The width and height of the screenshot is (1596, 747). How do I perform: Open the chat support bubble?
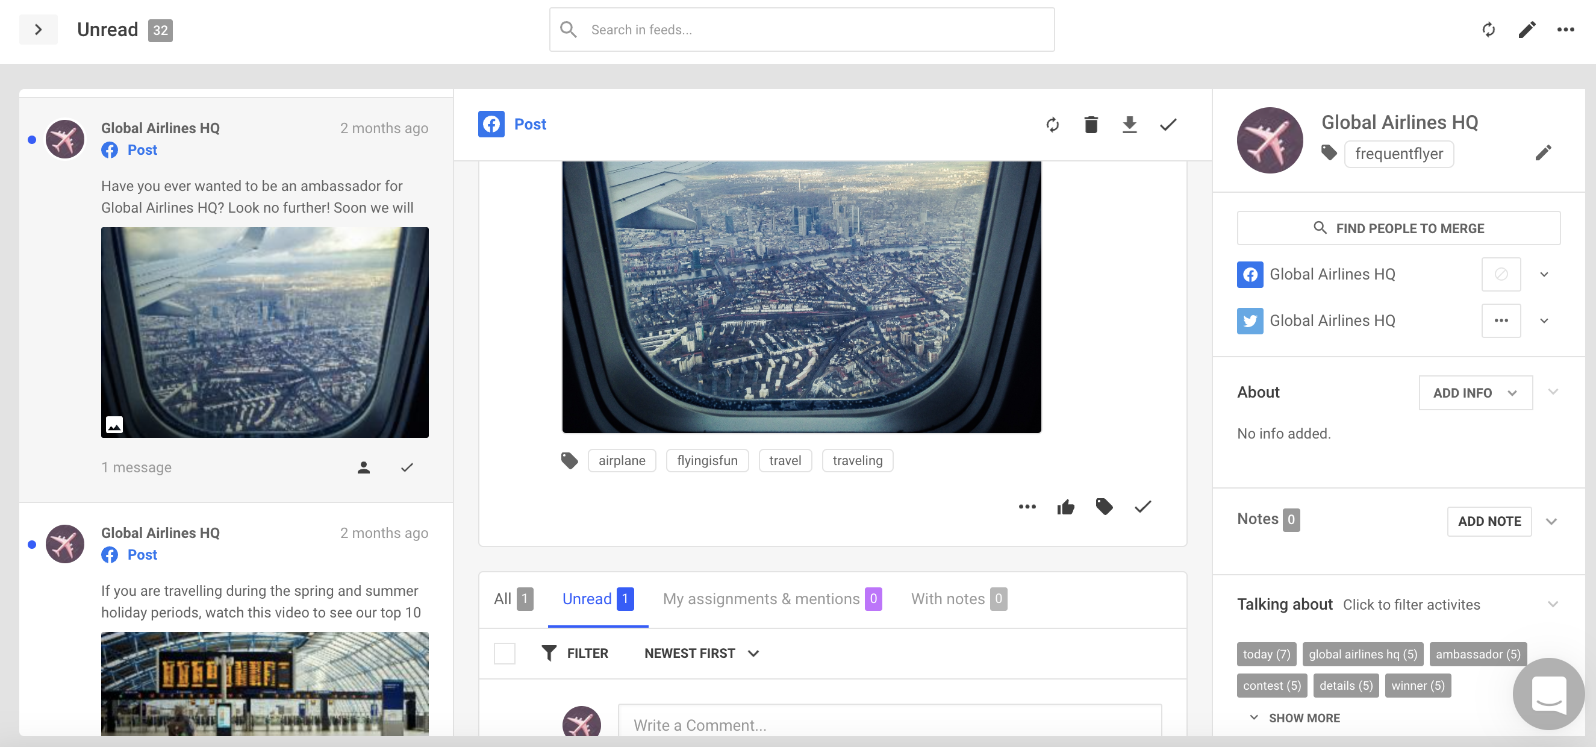pos(1548,693)
